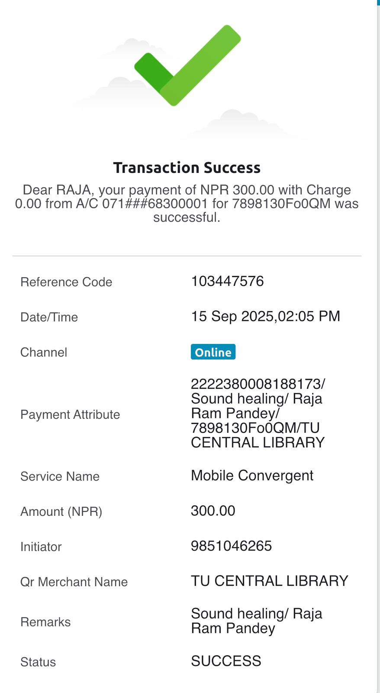The image size is (380, 693).
Task: Click the Reference Code label
Action: pos(66,282)
